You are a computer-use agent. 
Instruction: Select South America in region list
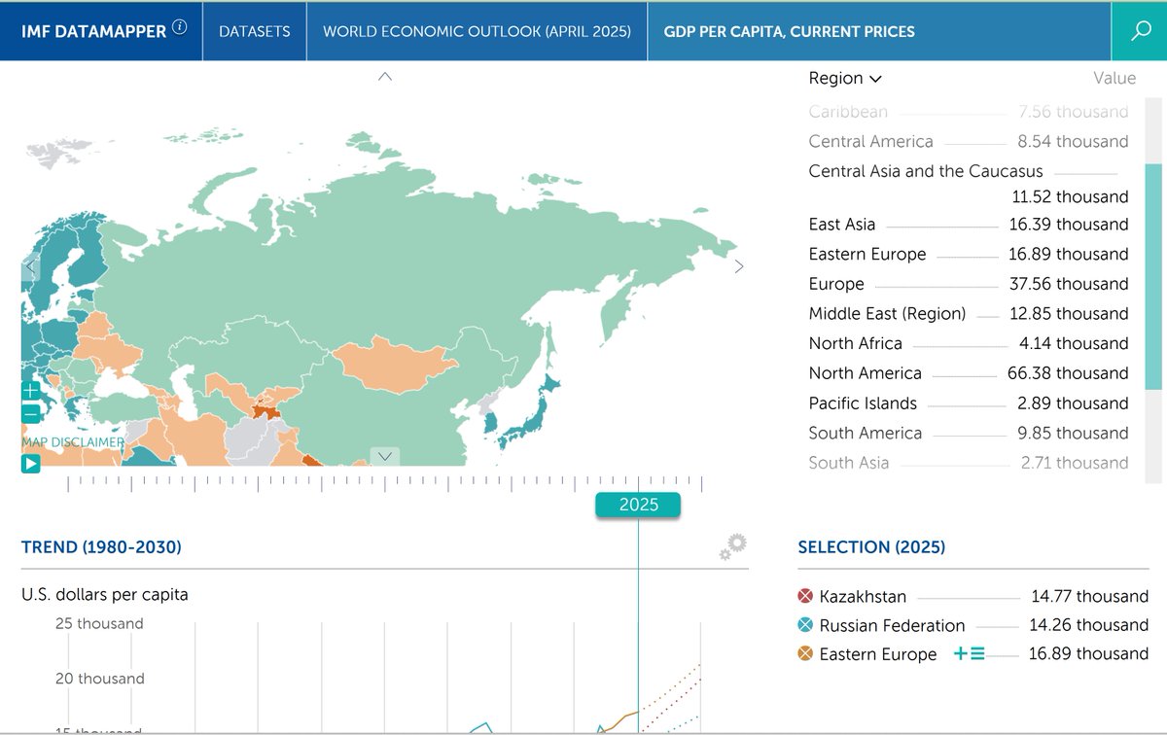[969, 433]
